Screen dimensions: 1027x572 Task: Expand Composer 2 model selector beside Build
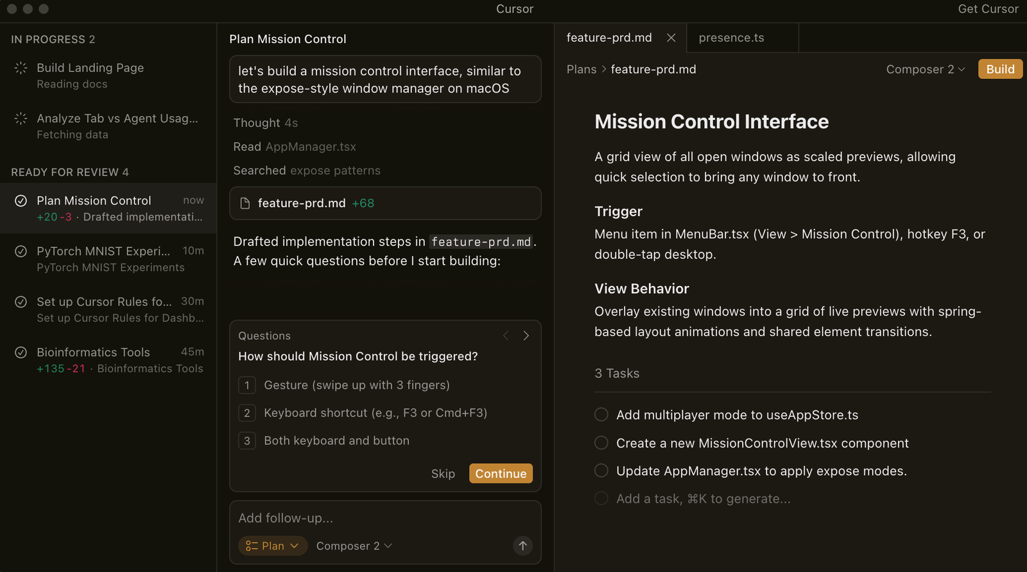pos(925,69)
